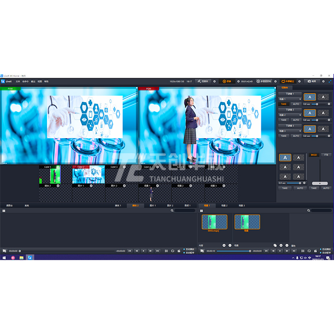334x334 pixels.
Task: Select the upper auto radio in the scene player
Action: pyautogui.click(x=321, y=249)
